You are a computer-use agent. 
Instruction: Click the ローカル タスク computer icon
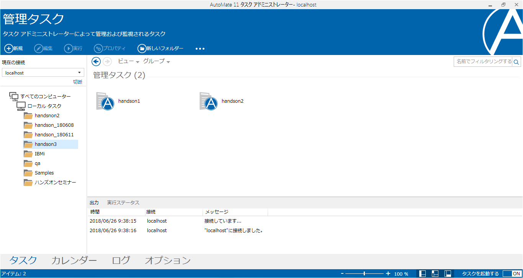(21, 106)
